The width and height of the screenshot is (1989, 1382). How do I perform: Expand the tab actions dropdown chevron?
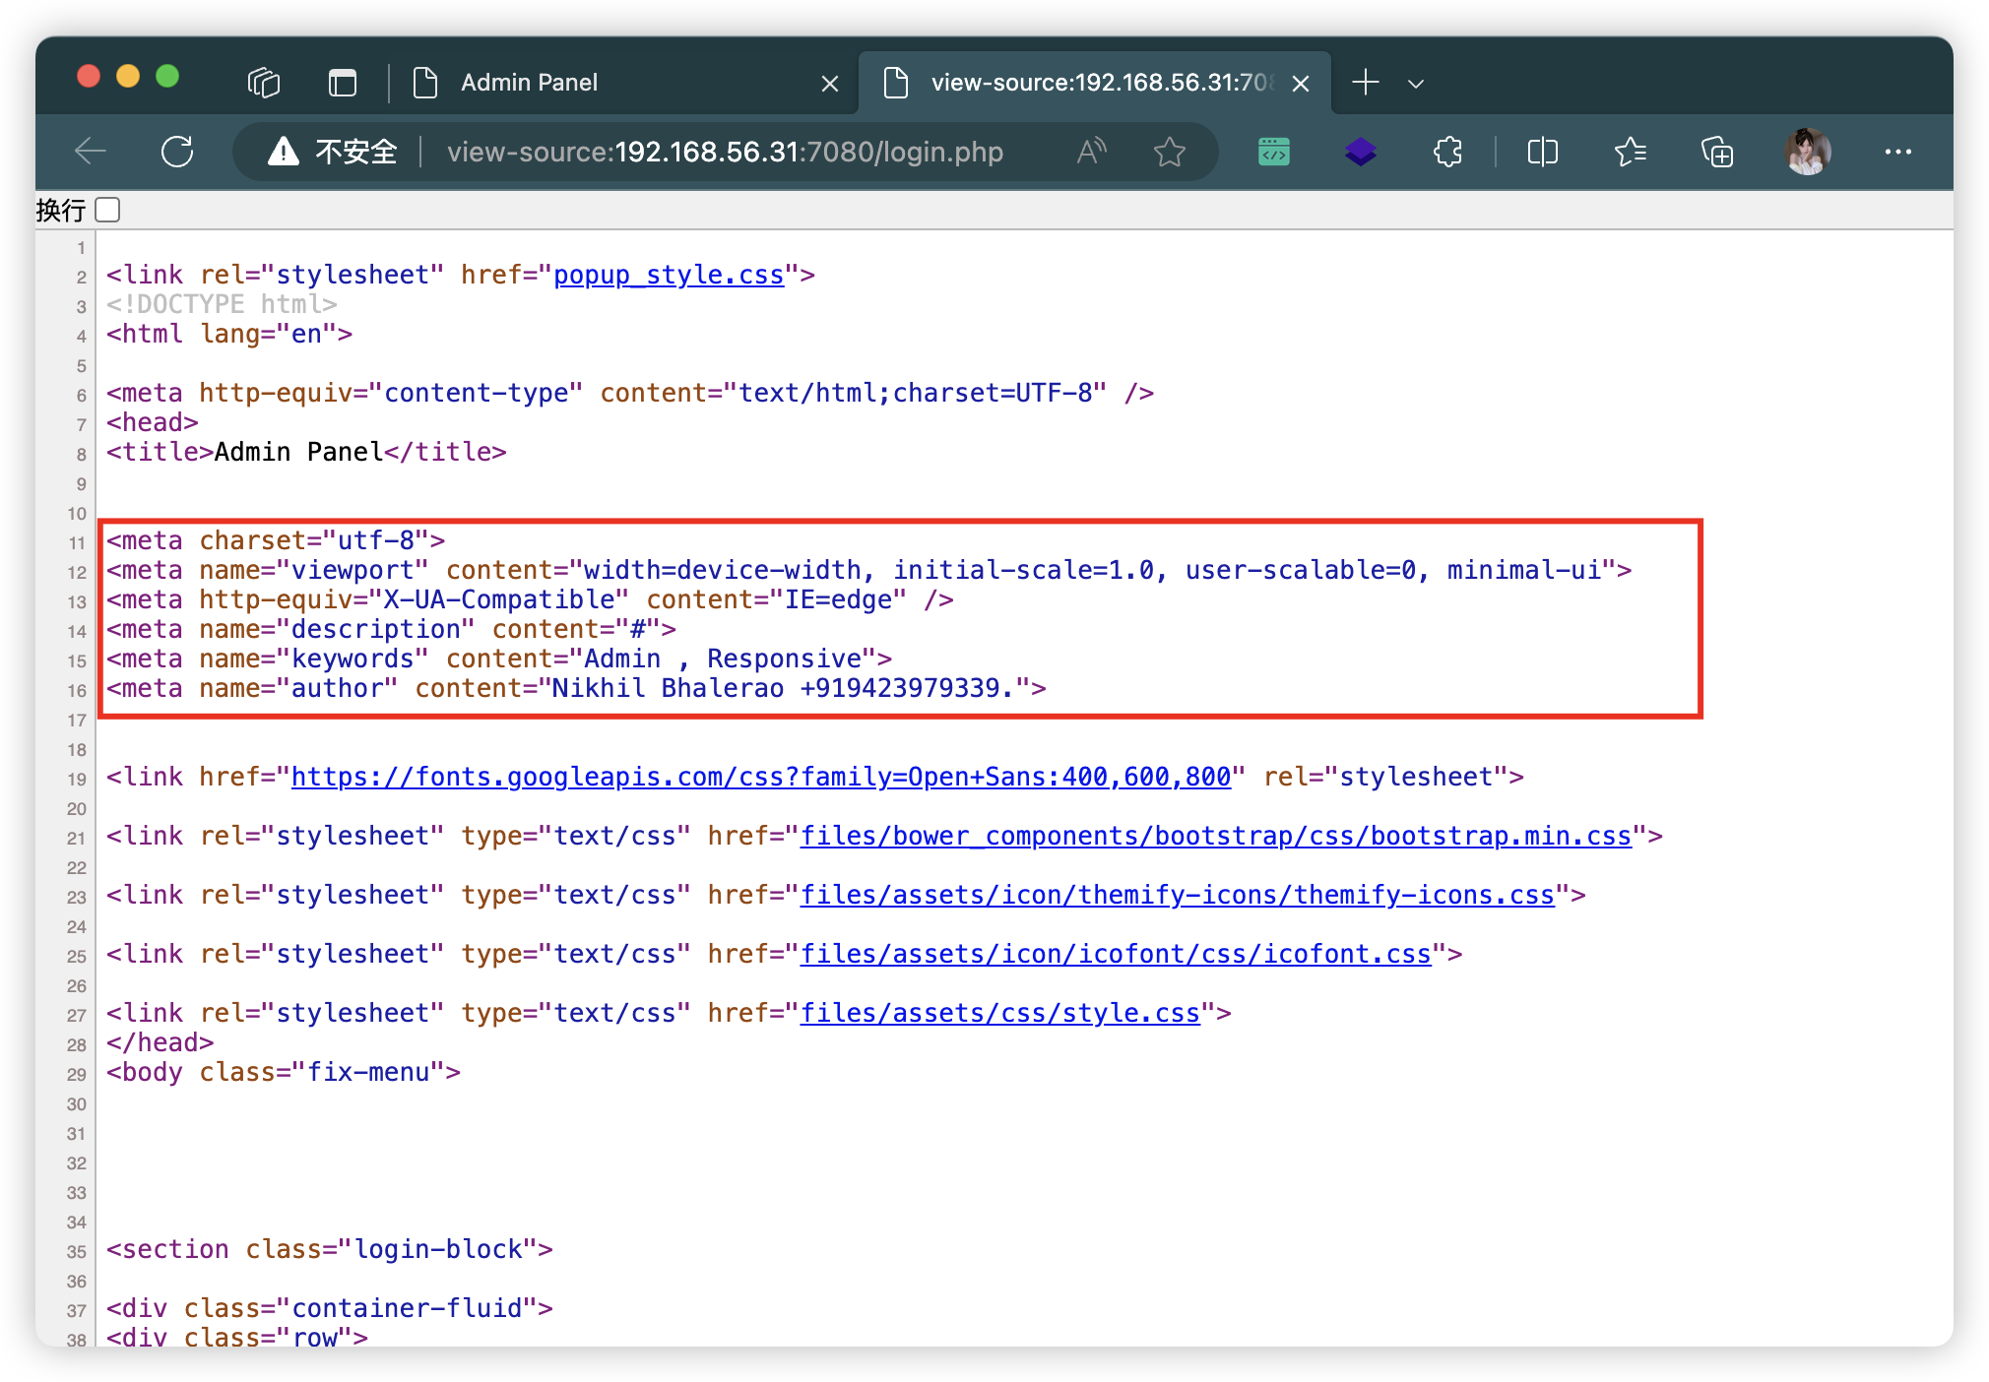[1416, 84]
